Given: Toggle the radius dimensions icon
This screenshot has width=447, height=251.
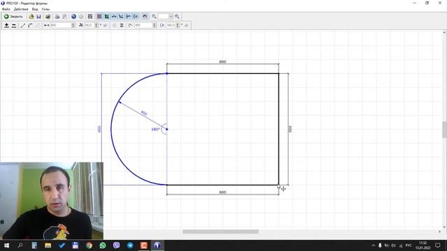Looking at the screenshot, I should [x=129, y=17].
